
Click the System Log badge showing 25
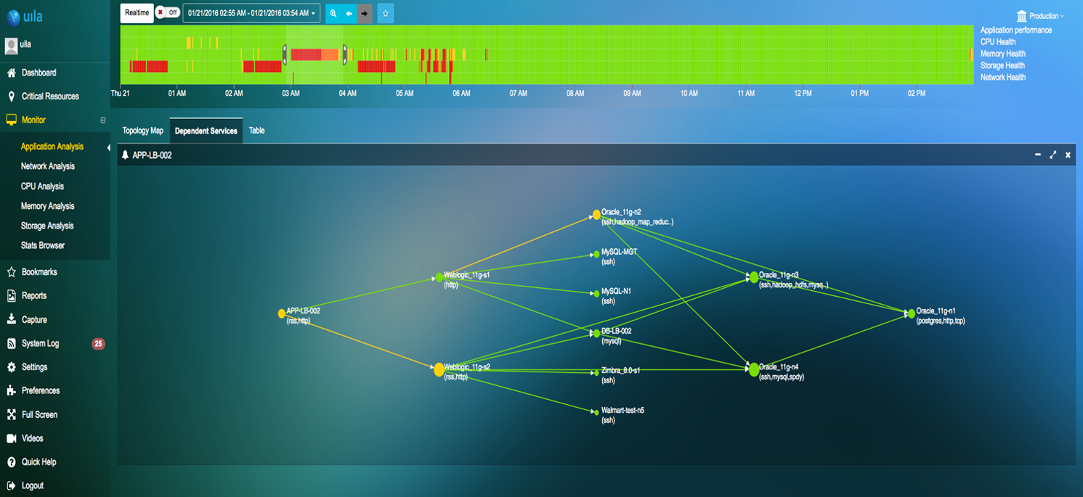(x=98, y=344)
